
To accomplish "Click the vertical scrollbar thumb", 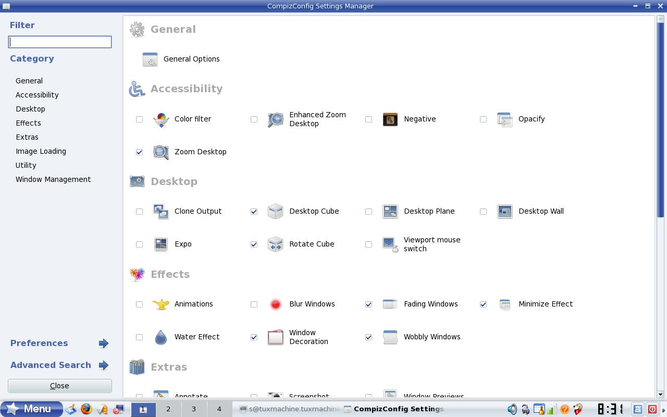I will (x=660, y=120).
